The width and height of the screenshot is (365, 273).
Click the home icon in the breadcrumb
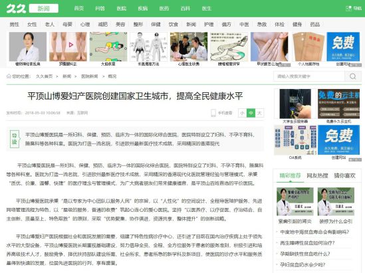coord(9,76)
